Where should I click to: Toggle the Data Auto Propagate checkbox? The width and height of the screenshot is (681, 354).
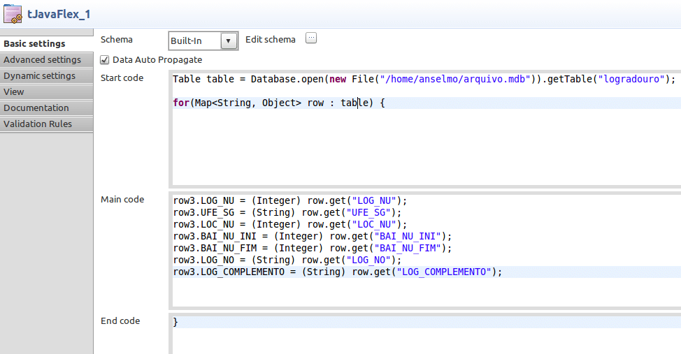[105, 60]
